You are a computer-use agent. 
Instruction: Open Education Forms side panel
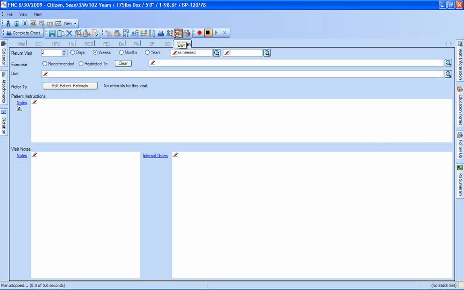tap(460, 106)
